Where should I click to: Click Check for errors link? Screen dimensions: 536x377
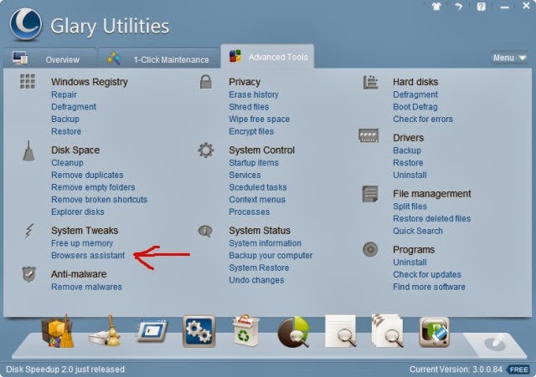pos(423,119)
